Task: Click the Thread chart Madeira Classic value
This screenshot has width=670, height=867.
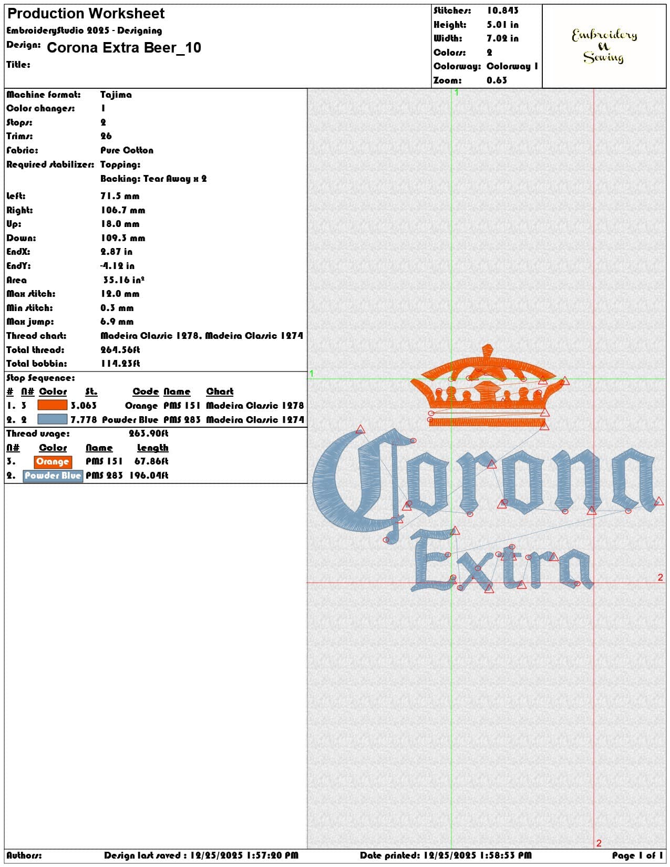Action: 202,336
